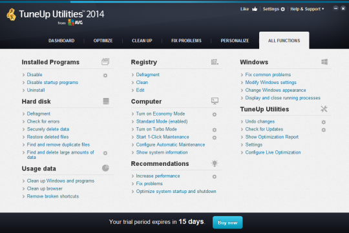349x233 pixels.
Task: Click Settings link under TuneUp Utilities
Action: pos(254,145)
